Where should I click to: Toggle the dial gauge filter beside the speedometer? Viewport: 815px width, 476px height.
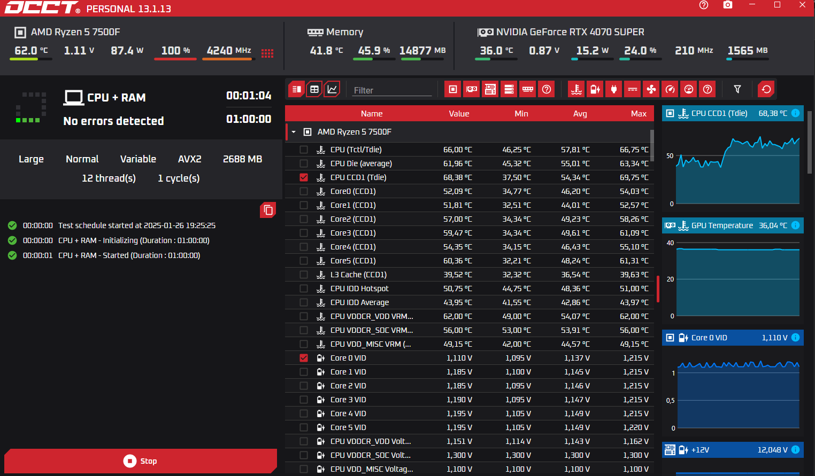[689, 89]
